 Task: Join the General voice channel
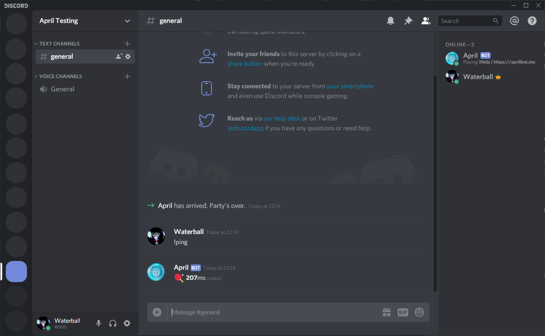coord(85,89)
